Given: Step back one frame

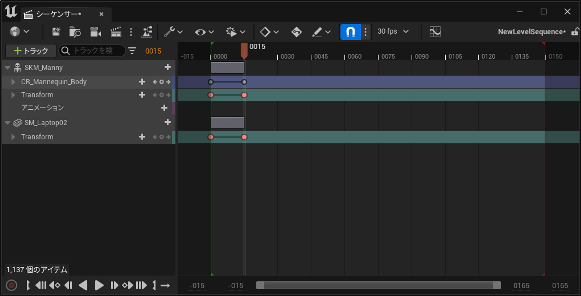Looking at the screenshot, I should click(x=68, y=286).
